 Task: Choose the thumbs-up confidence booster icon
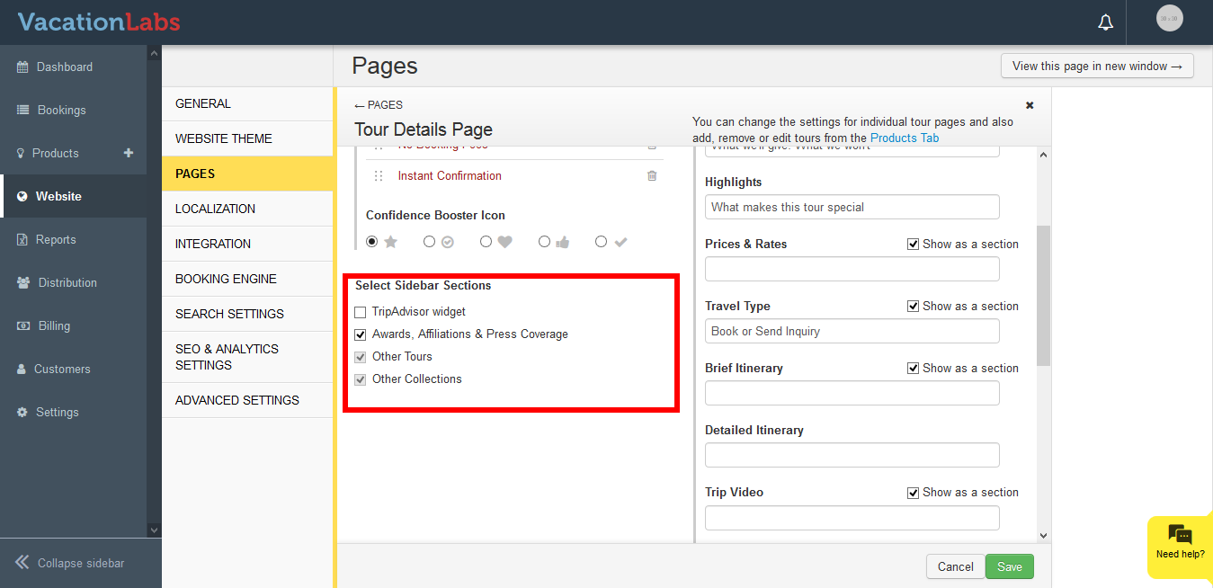544,242
